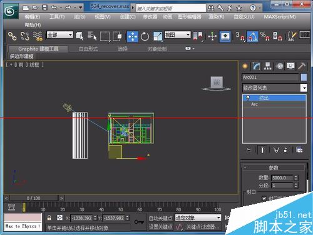Toggle Show End Result button below stack

pyautogui.click(x=262, y=150)
